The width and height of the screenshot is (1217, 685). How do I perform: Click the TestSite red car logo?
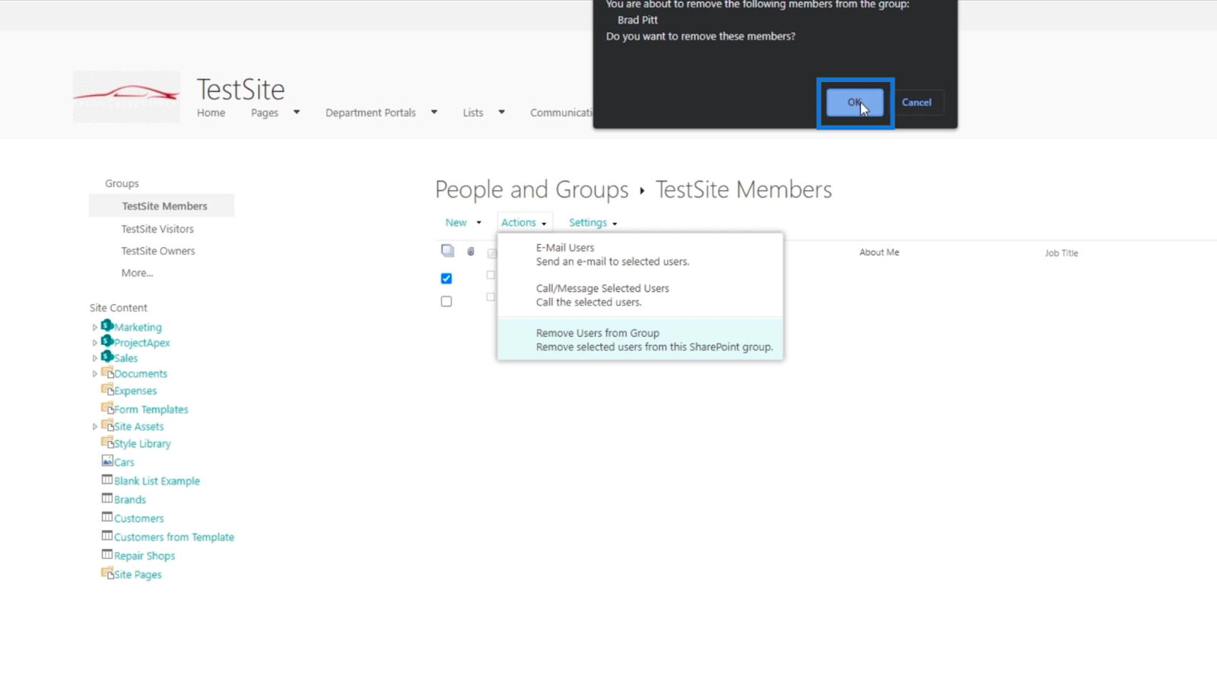coord(126,97)
